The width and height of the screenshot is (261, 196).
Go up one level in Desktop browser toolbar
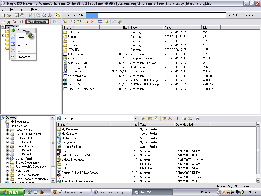click(150, 118)
